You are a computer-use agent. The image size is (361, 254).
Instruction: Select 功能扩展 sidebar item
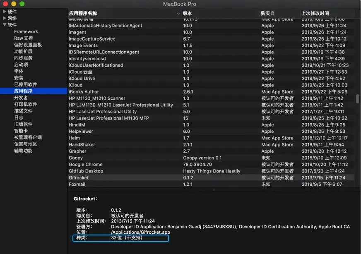point(23,51)
